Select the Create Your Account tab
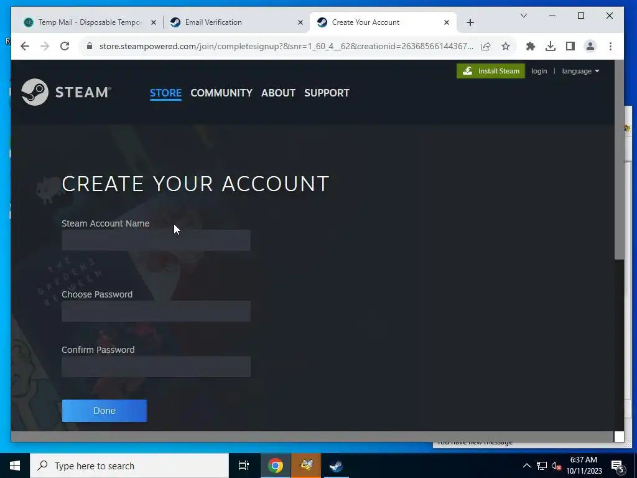This screenshot has height=478, width=637. [x=383, y=22]
